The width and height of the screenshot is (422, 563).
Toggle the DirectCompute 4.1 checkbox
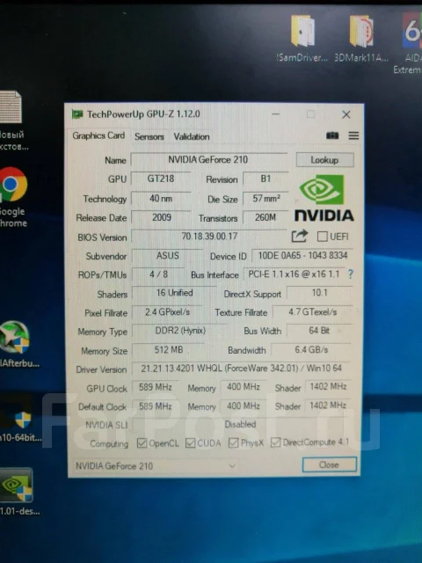coord(275,442)
